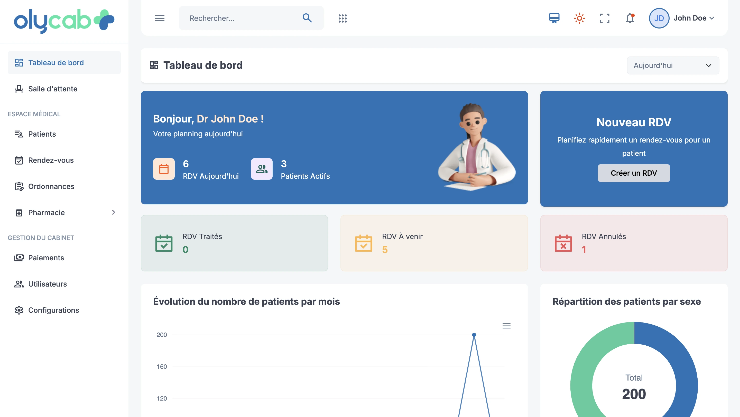Open the Configurations settings
Image resolution: width=740 pixels, height=417 pixels.
click(x=53, y=310)
